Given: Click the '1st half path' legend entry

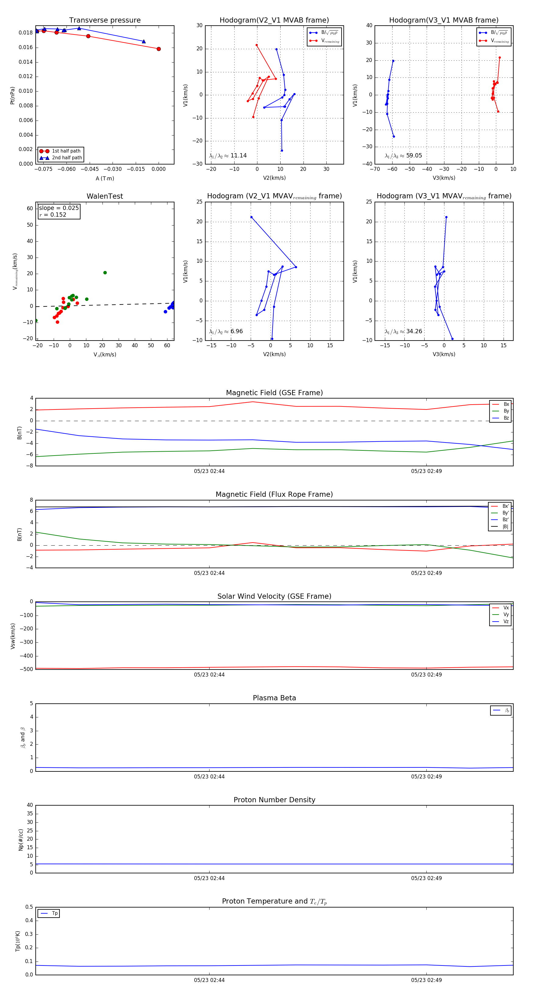Looking at the screenshot, I should [61, 151].
